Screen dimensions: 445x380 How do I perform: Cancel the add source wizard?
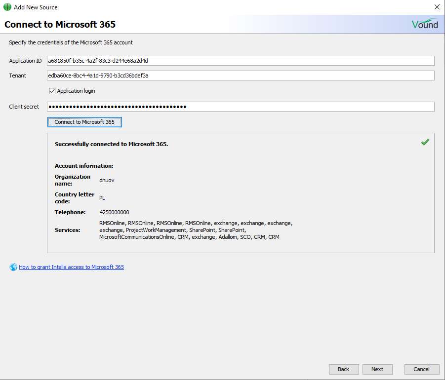421,369
